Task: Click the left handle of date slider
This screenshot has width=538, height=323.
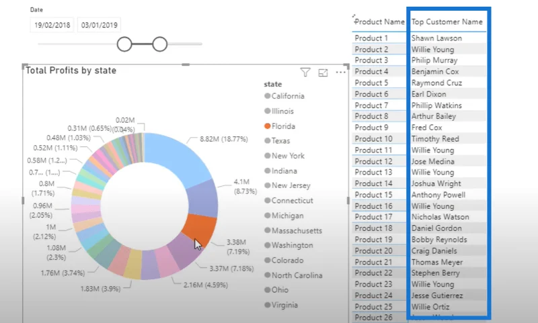Action: (x=124, y=44)
